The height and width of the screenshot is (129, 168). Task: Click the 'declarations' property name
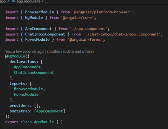click(23, 62)
